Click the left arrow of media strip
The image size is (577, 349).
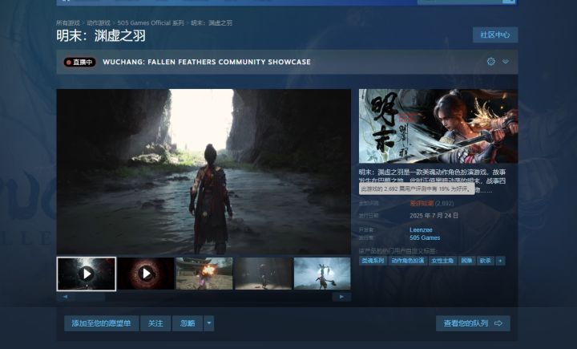click(x=65, y=297)
